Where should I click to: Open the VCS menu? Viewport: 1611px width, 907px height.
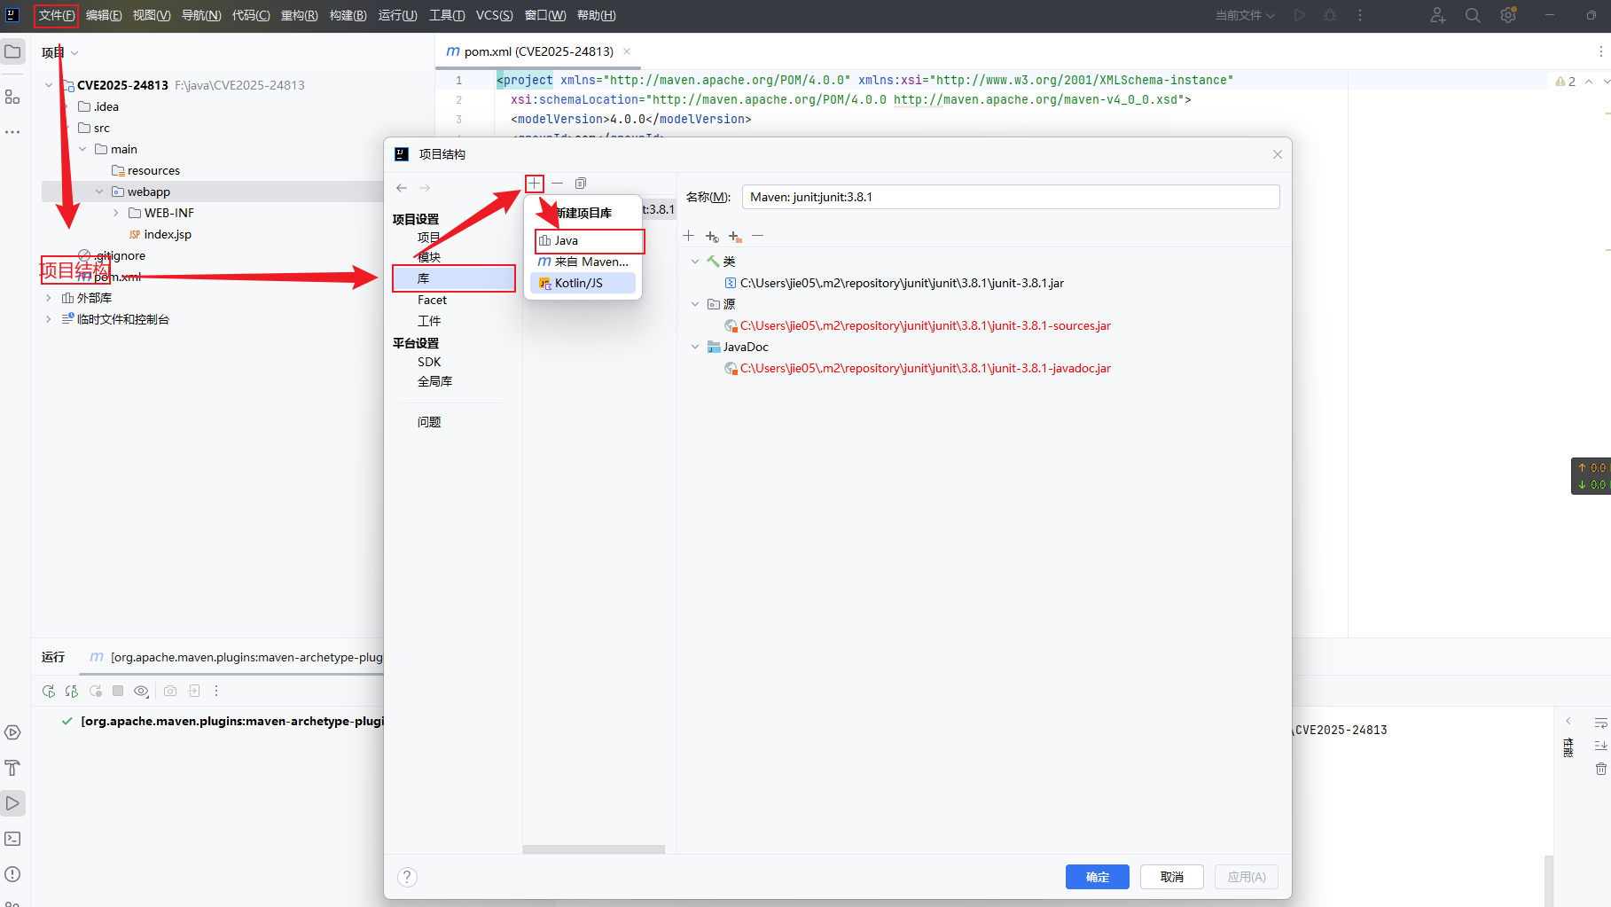pos(494,15)
